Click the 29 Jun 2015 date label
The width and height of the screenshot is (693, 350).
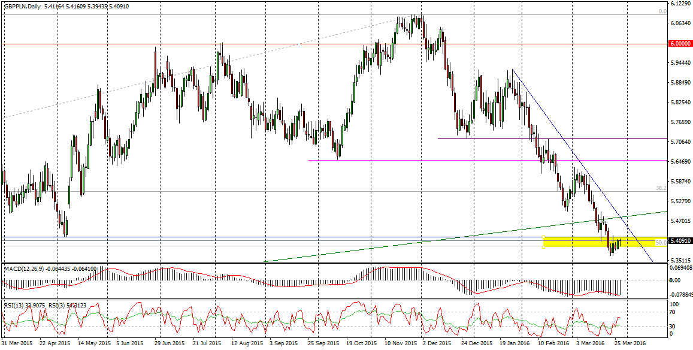tap(169, 343)
